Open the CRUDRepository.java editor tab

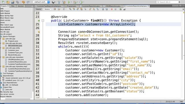[x=113, y=6]
